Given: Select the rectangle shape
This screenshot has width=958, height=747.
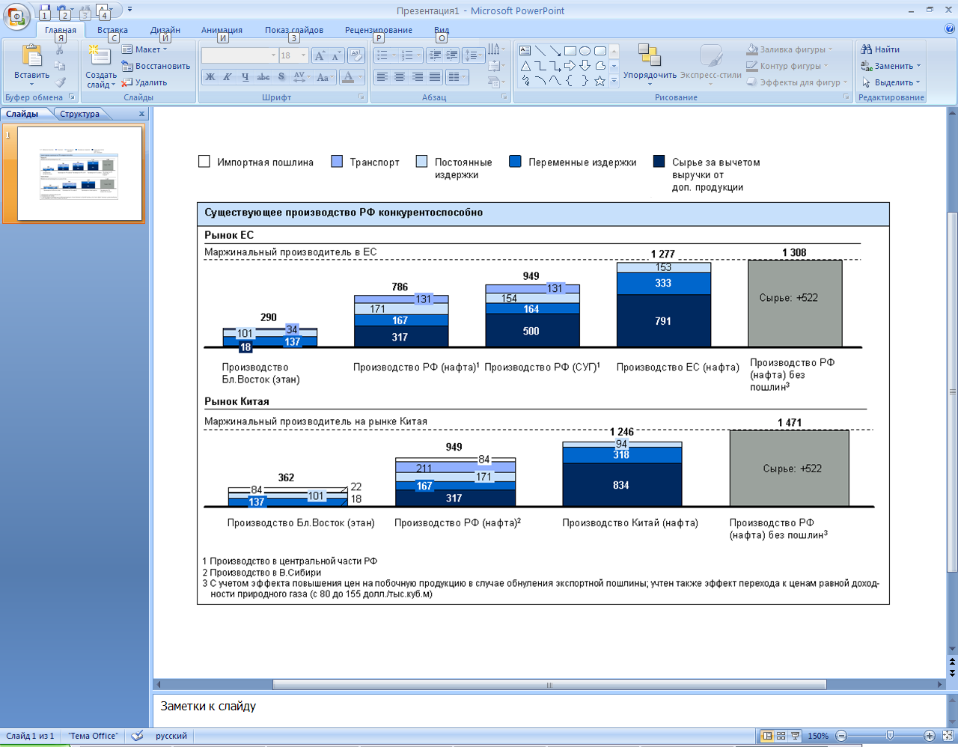Looking at the screenshot, I should click(x=570, y=51).
